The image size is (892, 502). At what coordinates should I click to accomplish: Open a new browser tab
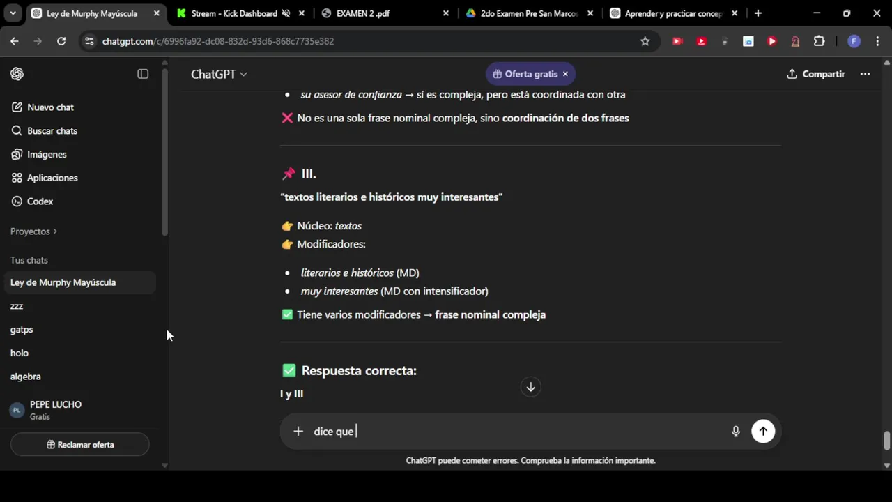758,13
